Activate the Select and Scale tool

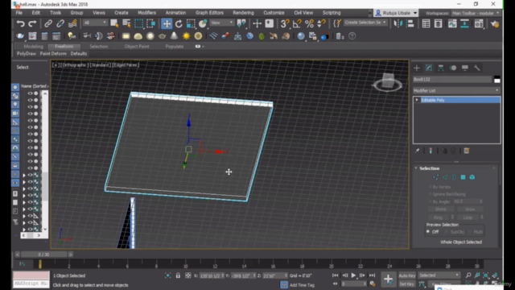coord(191,23)
